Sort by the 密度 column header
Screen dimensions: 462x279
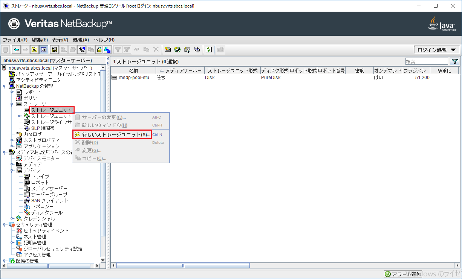(x=360, y=70)
